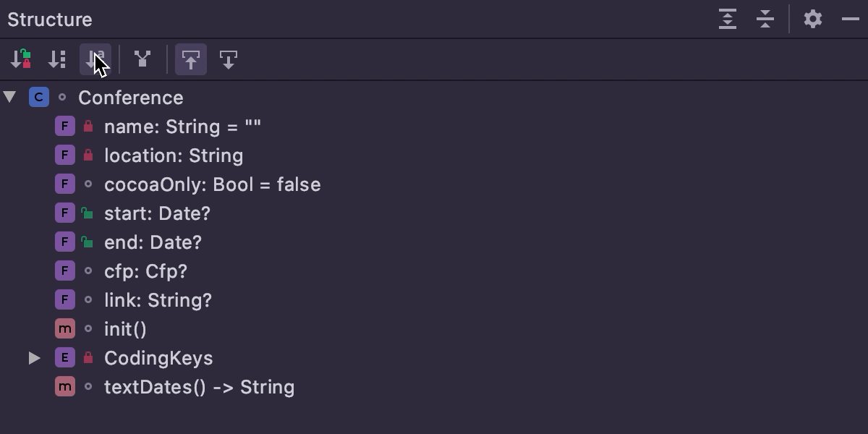
Task: Click the field icon beside name
Action: (x=64, y=126)
